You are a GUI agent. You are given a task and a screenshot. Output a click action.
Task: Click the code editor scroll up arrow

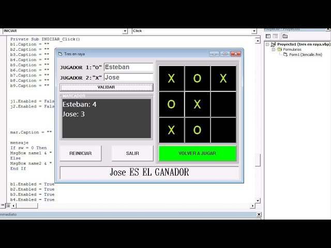coord(258,40)
